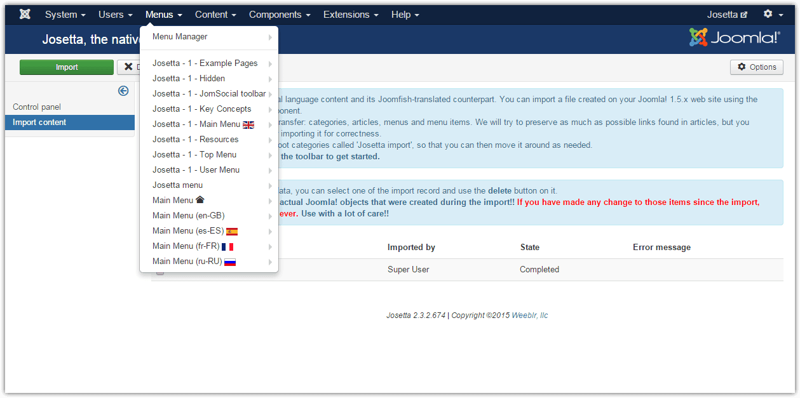Click the partially hidden X toolbar button
This screenshot has height=398, width=800.
pos(128,67)
